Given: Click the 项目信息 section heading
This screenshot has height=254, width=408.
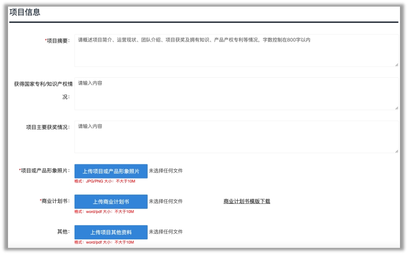Looking at the screenshot, I should tap(25, 13).
